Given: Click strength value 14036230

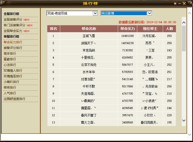Looking at the screenshot, I should click(x=128, y=43).
